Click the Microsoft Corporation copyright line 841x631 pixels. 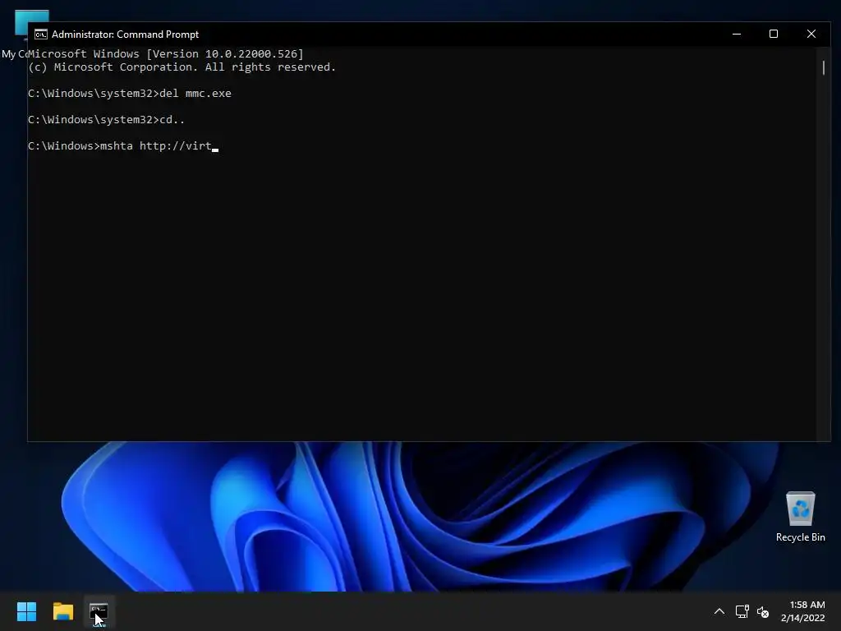(182, 67)
